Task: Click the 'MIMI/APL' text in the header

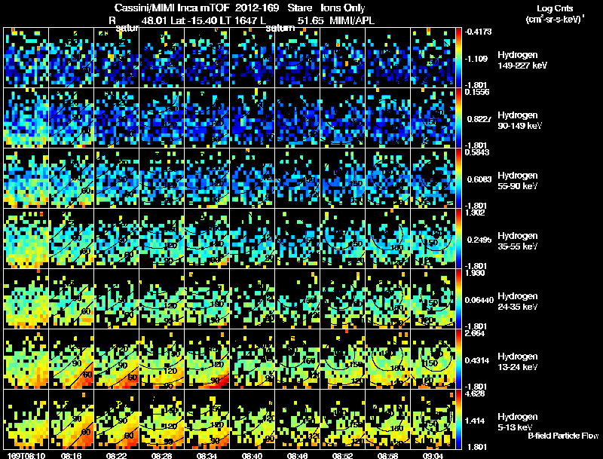Action: (x=352, y=21)
